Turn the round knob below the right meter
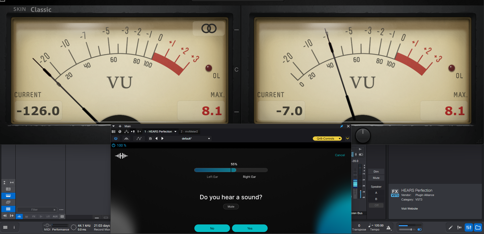This screenshot has height=234, width=484. [x=363, y=136]
